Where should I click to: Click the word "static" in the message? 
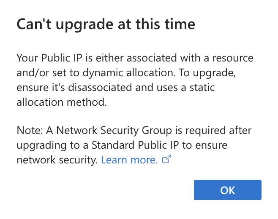(x=202, y=88)
